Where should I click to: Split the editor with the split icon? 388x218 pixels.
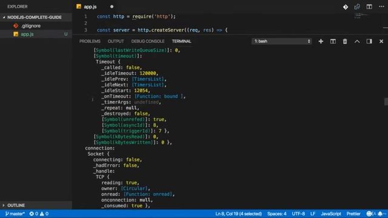369,7
